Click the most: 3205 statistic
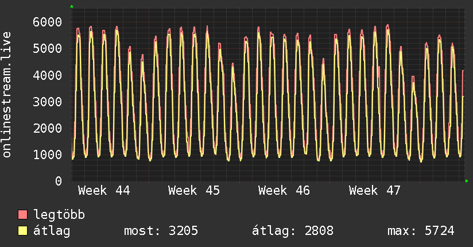This screenshot has width=473, height=247. pyautogui.click(x=161, y=231)
